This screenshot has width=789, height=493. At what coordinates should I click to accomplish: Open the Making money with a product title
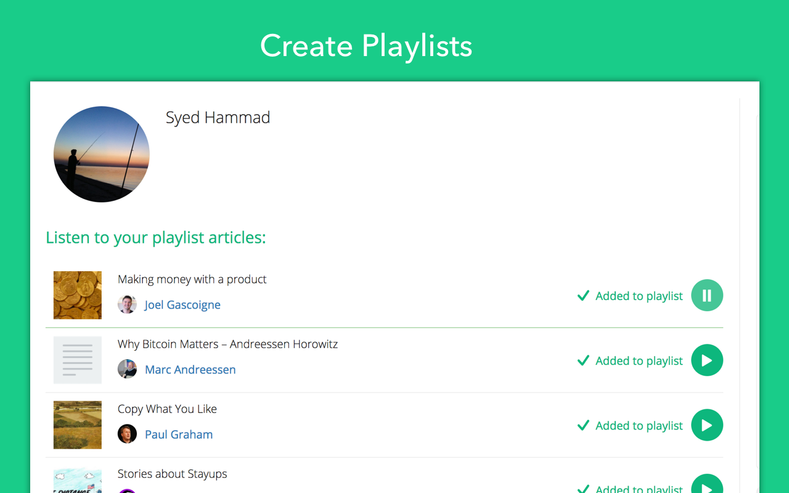[192, 280]
